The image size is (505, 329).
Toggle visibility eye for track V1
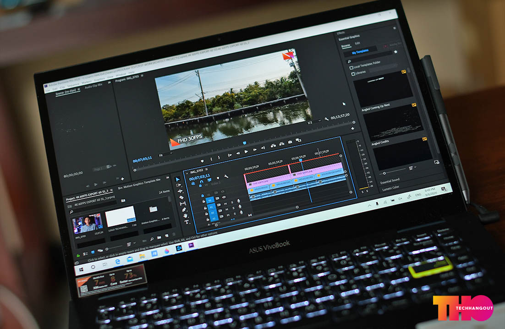point(224,197)
